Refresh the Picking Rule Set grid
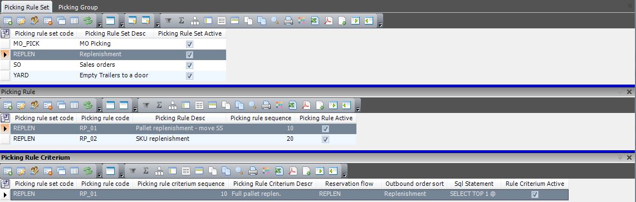This screenshot has width=636, height=202. pos(87,20)
